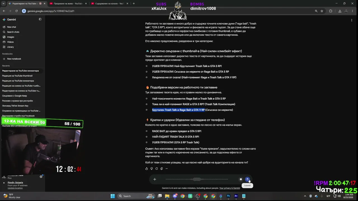Open a new browser tab
Screen dimensions: 358x201
[134, 4]
